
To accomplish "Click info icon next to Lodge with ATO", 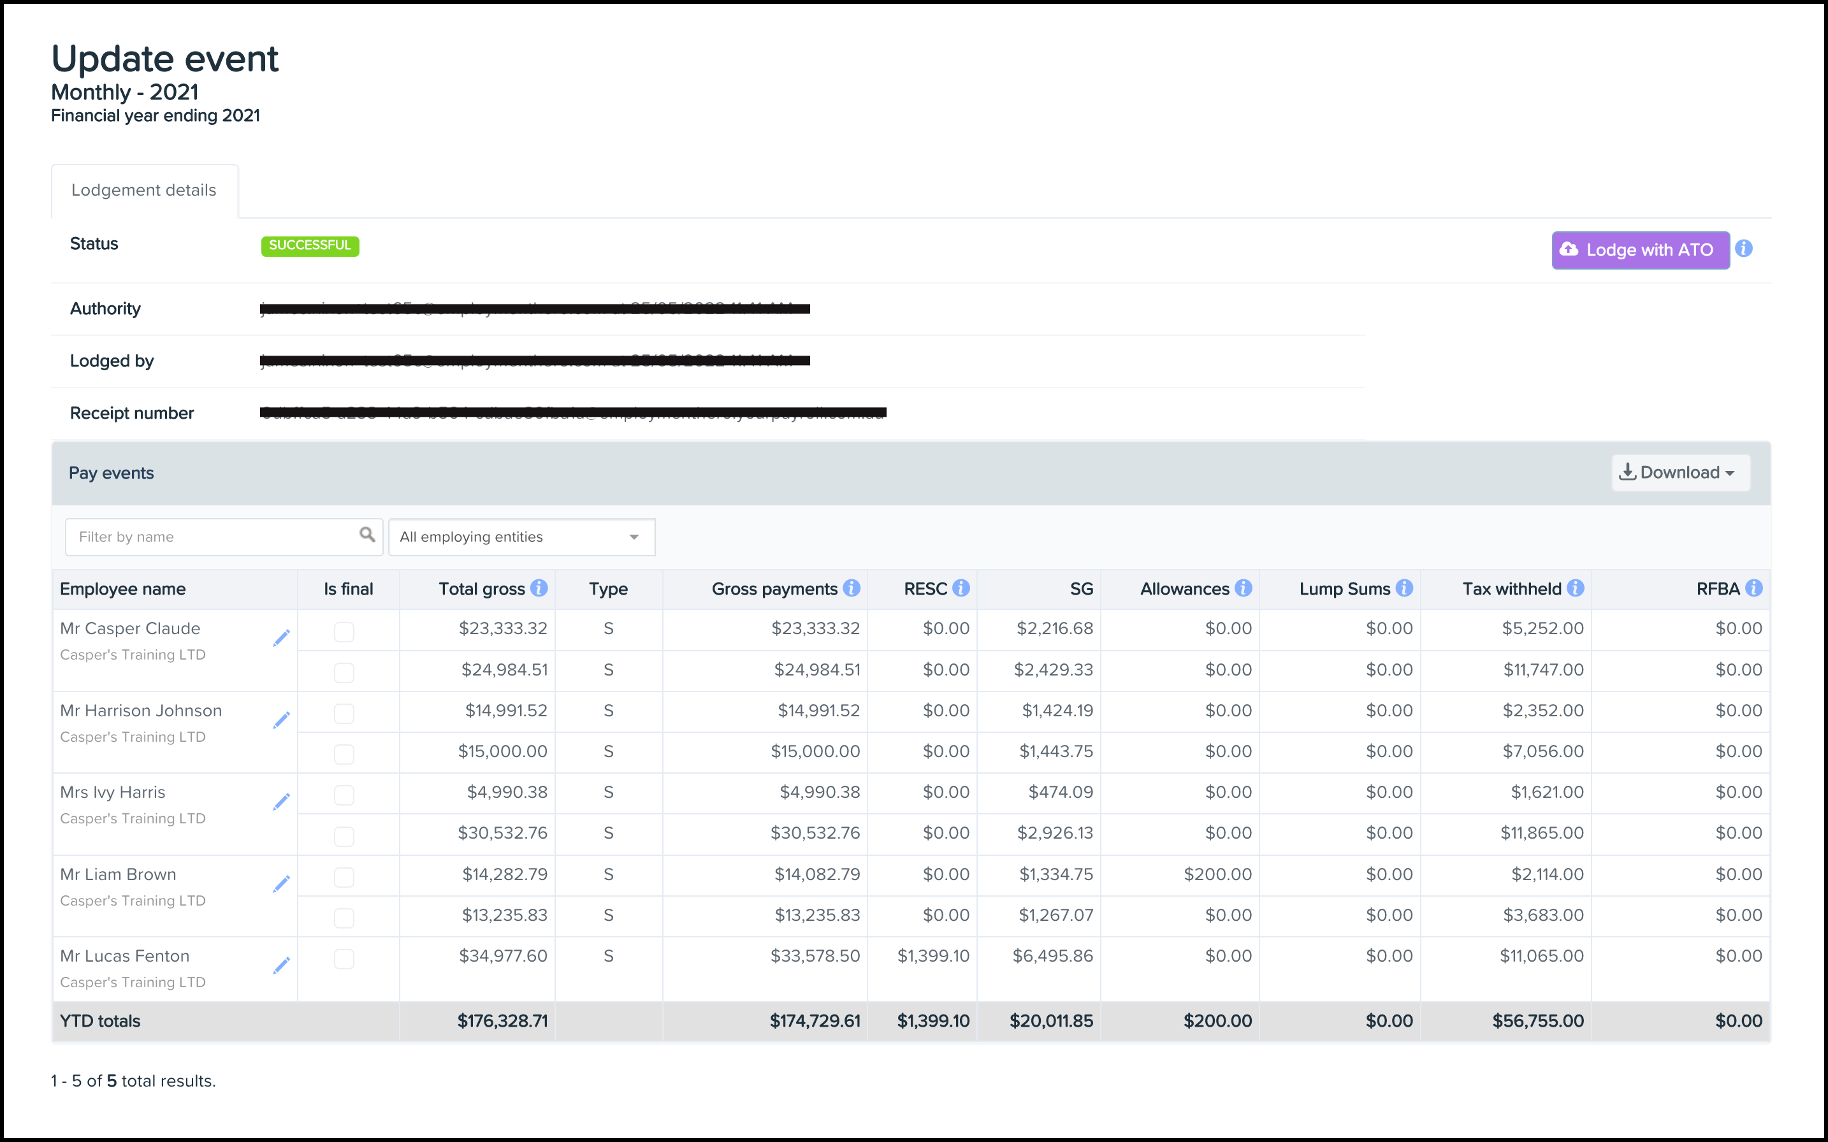I will (1743, 249).
